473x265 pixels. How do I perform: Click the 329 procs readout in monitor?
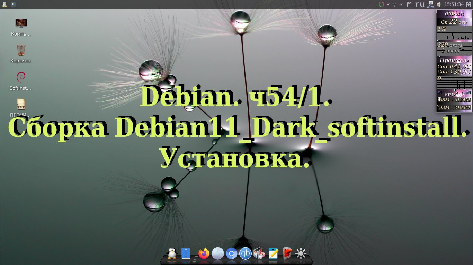(450, 45)
